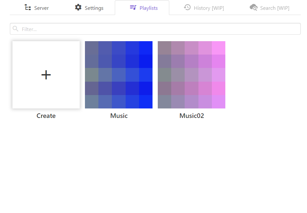Click the Music02 playlist title
307x213 pixels.
click(192, 116)
